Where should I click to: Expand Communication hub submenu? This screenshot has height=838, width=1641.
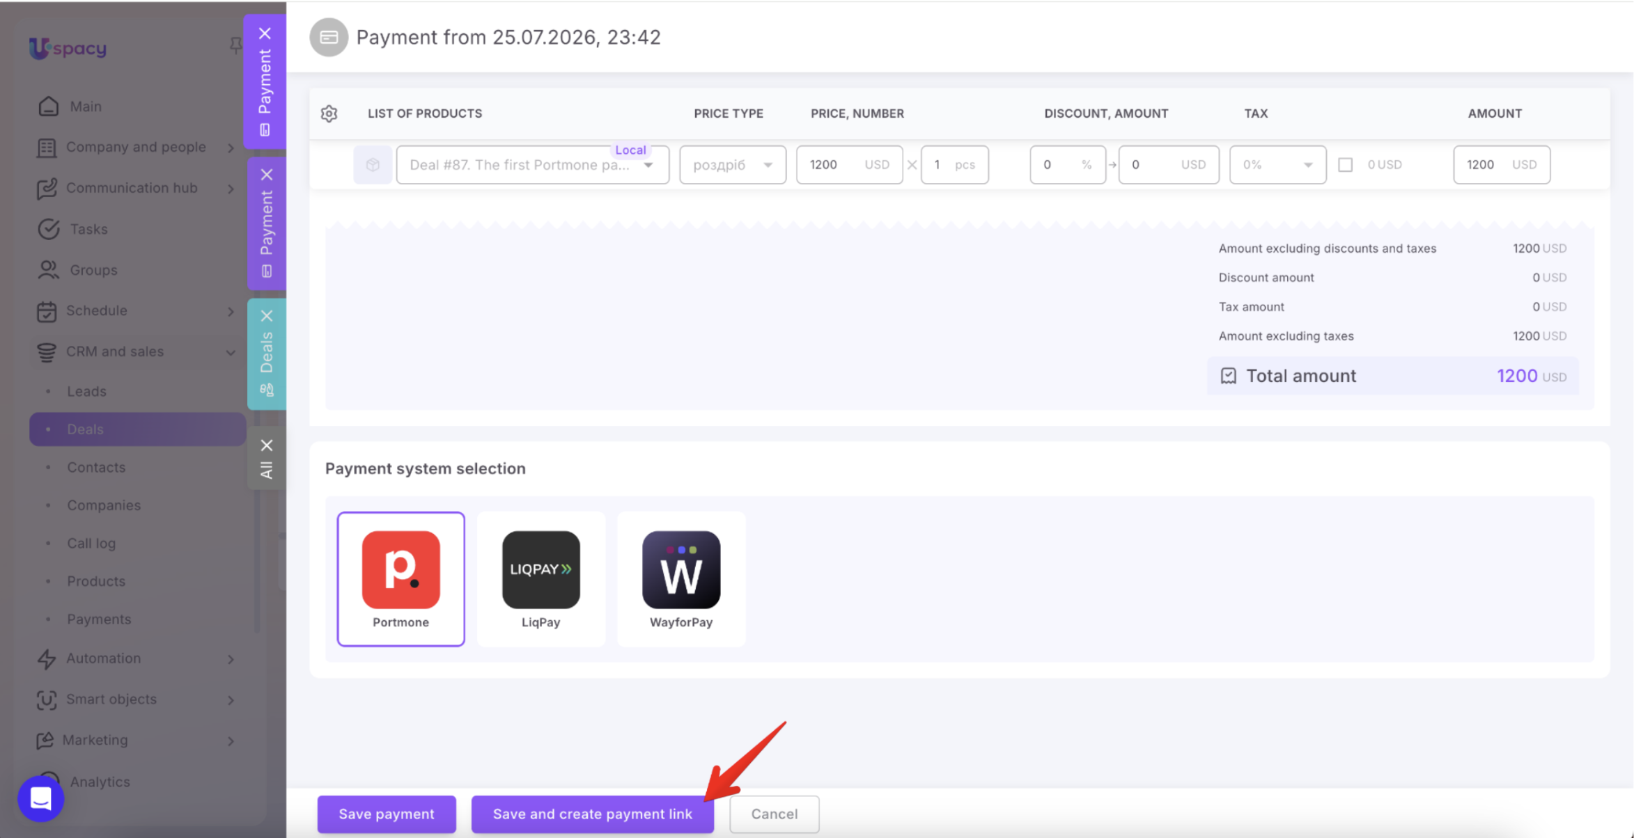[231, 189]
